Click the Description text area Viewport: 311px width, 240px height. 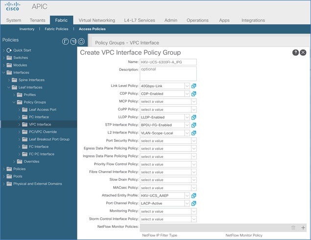(x=168, y=73)
